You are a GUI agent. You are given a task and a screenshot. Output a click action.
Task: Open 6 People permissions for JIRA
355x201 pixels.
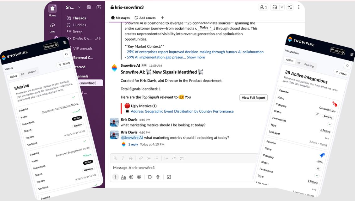[313, 182]
